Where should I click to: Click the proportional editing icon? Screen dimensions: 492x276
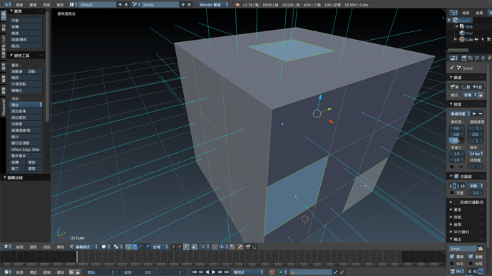203,247
